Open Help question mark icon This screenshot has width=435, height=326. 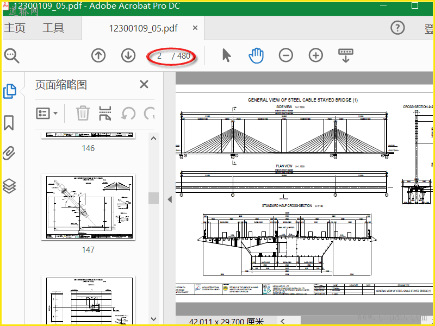[397, 28]
